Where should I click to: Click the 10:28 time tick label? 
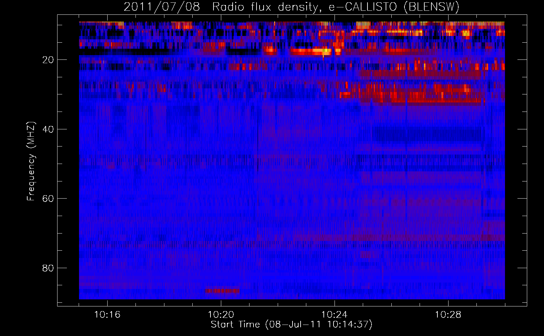[x=448, y=314]
